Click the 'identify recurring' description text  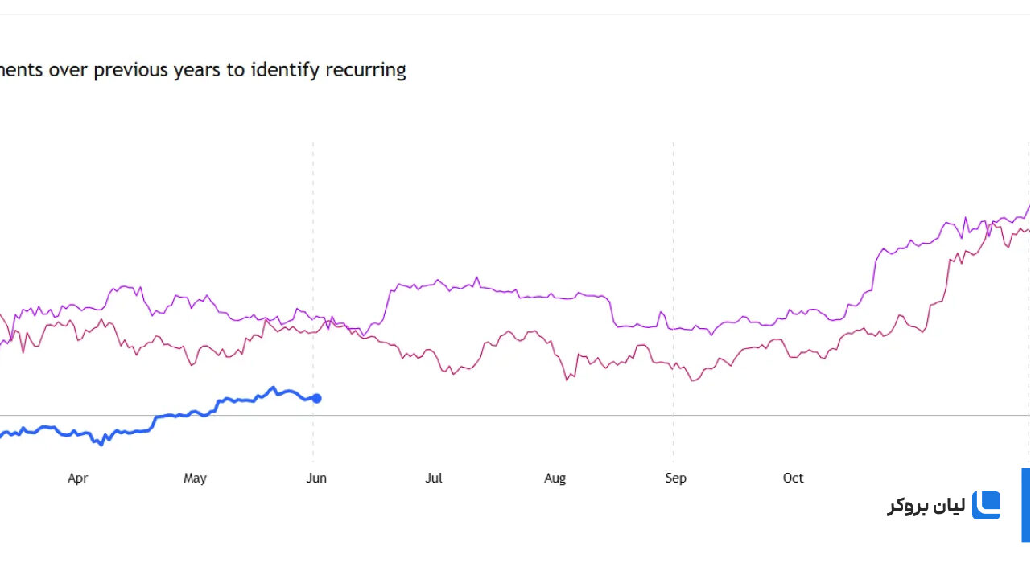(328, 70)
